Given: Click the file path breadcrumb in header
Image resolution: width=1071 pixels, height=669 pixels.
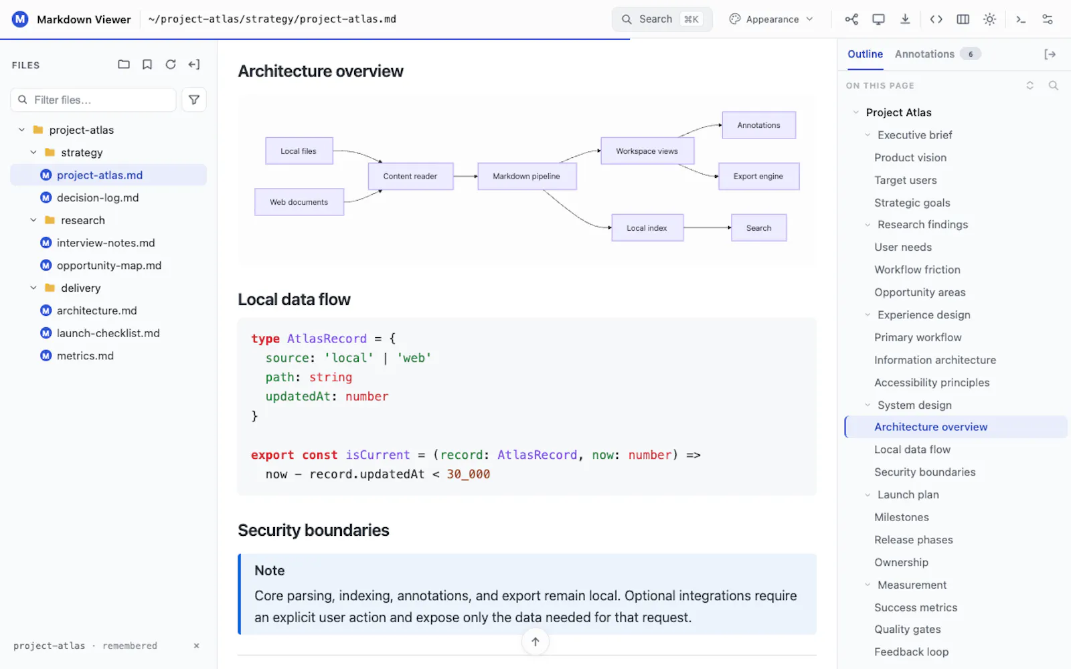Looking at the screenshot, I should click(x=272, y=19).
